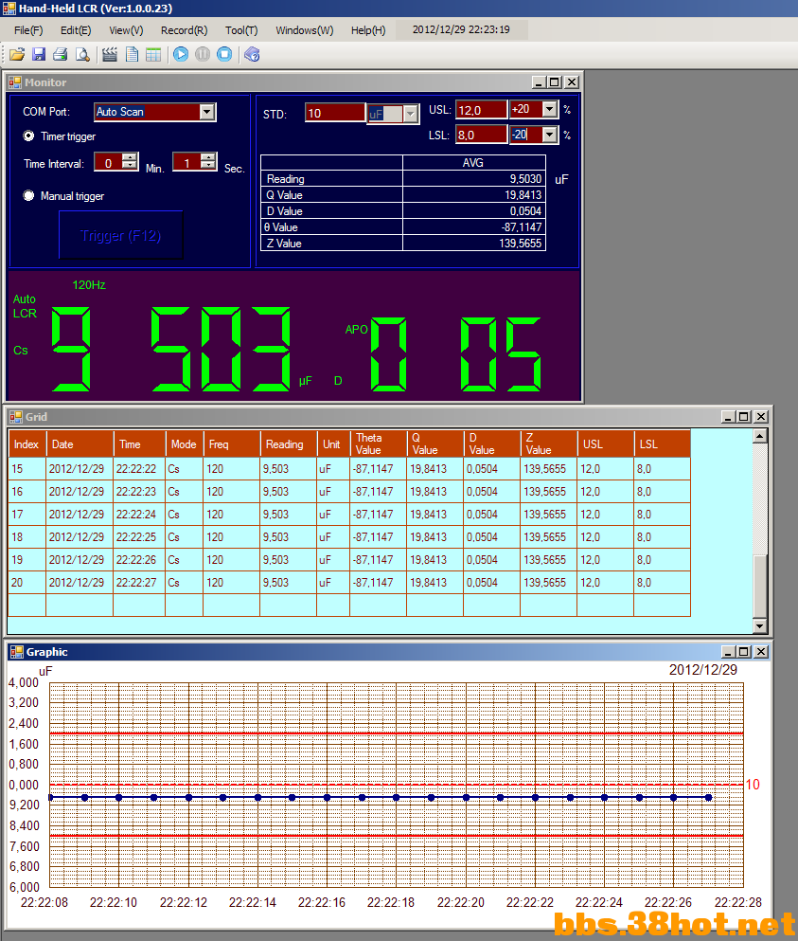The width and height of the screenshot is (798, 941).
Task: Open the Record(R) menu
Action: point(184,30)
